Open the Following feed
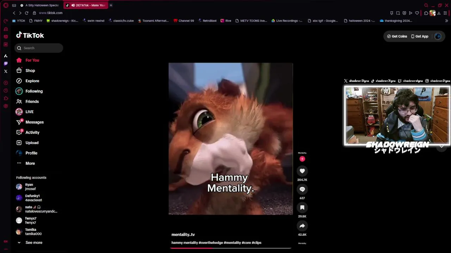 [29, 91]
